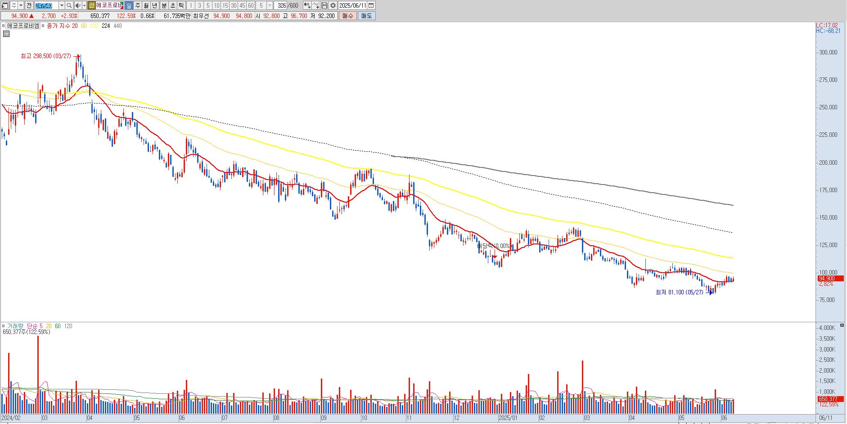Save chart with floppy disk icon
This screenshot has width=847, height=424.
tap(324, 5)
